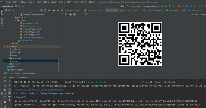Click the Debug bug icon in top toolbar
Screen dimensions: 206x108
pyautogui.click(x=166, y=6)
